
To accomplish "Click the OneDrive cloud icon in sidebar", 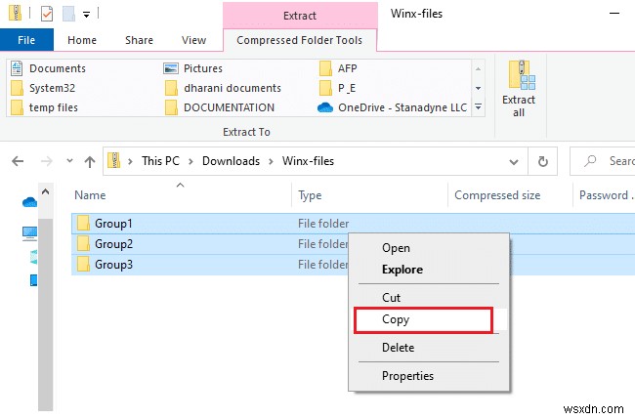I will [x=29, y=202].
